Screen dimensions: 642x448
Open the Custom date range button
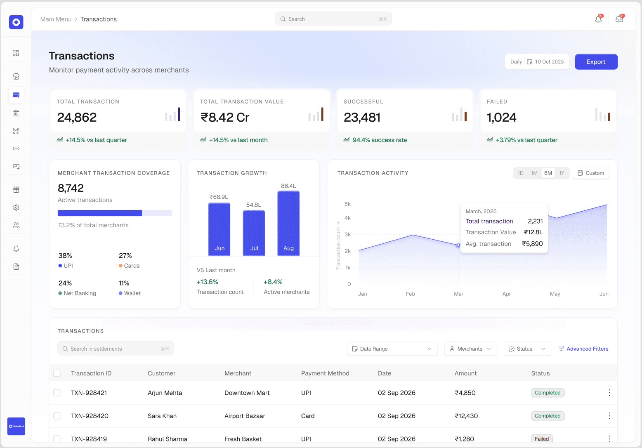(x=591, y=173)
